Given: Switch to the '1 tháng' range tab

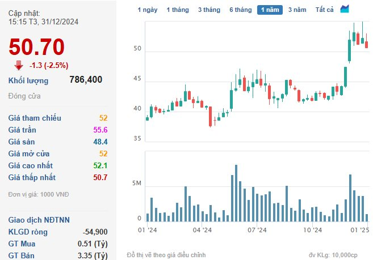Looking at the screenshot, I should [x=178, y=10].
